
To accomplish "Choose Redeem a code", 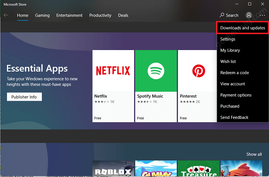I will click(242, 73).
